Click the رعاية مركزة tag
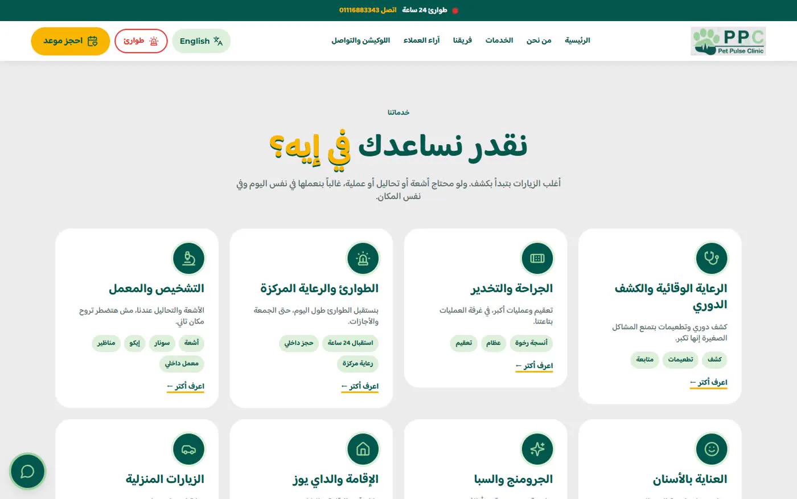The image size is (797, 499). tap(358, 363)
